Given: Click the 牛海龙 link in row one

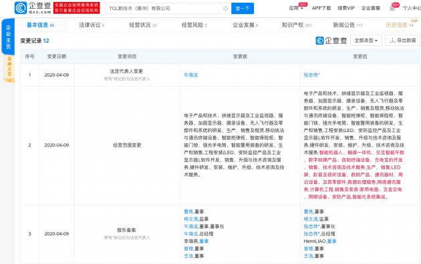Looking at the screenshot, I should pyautogui.click(x=191, y=75).
